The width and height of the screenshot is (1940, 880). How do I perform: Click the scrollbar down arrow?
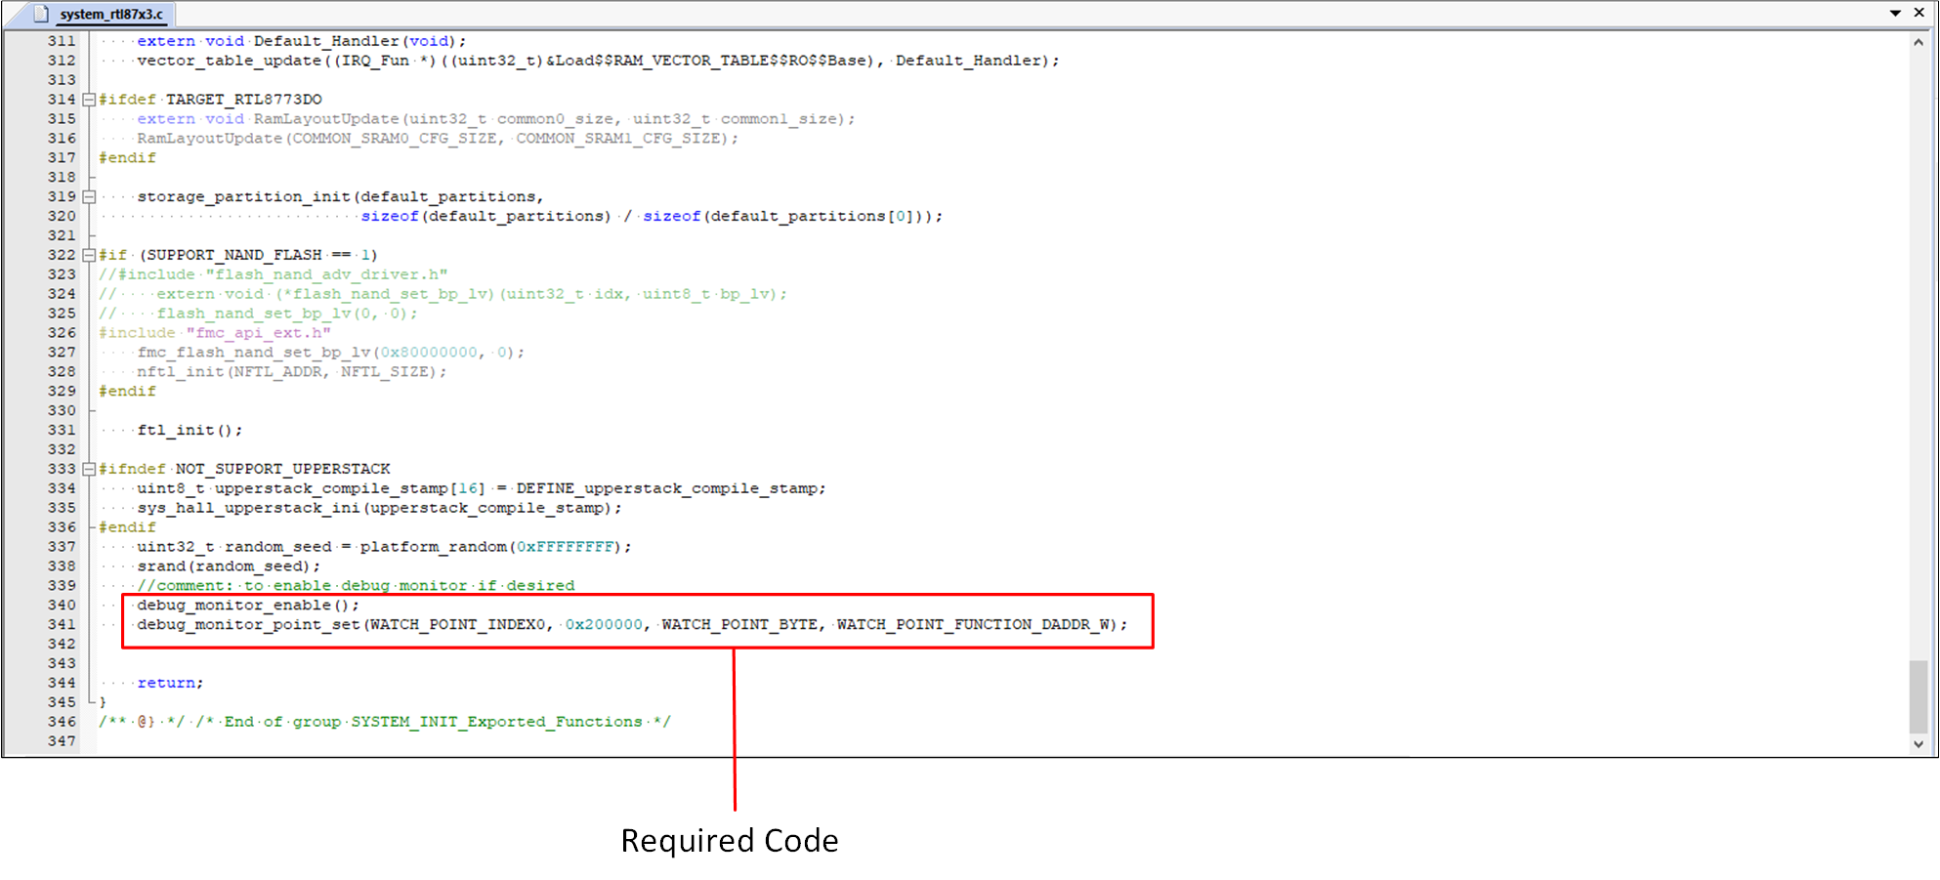[1918, 742]
